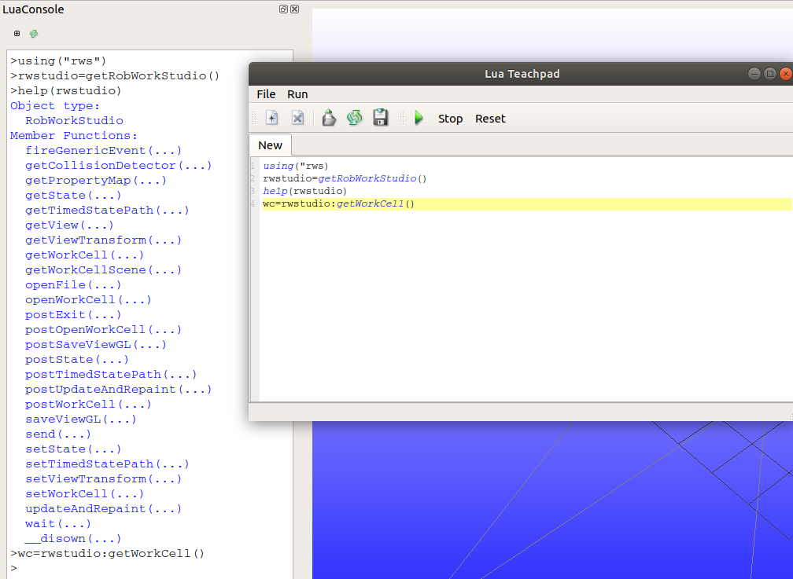Minimize the Lua Teachpad window
Screen dimensions: 793x579
coord(754,74)
